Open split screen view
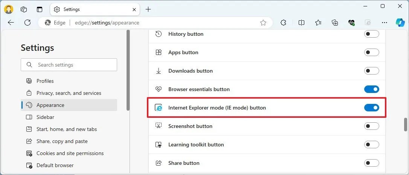The height and width of the screenshot is (175, 409). click(x=301, y=23)
